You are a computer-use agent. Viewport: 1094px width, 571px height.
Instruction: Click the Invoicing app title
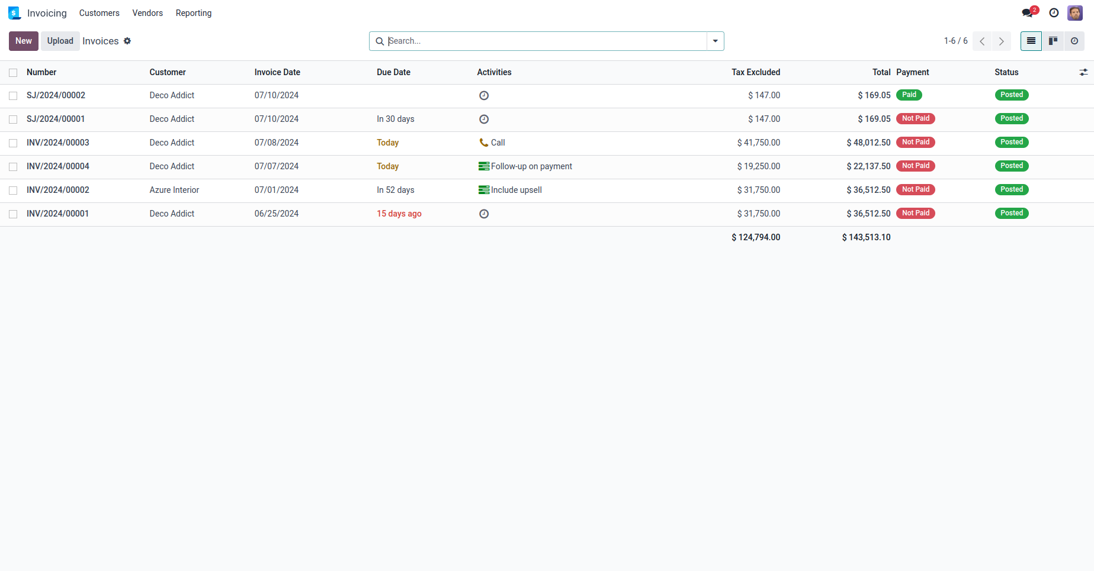[47, 13]
